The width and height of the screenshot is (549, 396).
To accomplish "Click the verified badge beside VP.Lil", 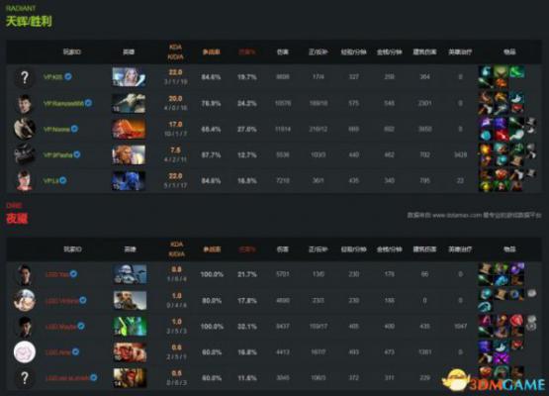I will pyautogui.click(x=62, y=180).
